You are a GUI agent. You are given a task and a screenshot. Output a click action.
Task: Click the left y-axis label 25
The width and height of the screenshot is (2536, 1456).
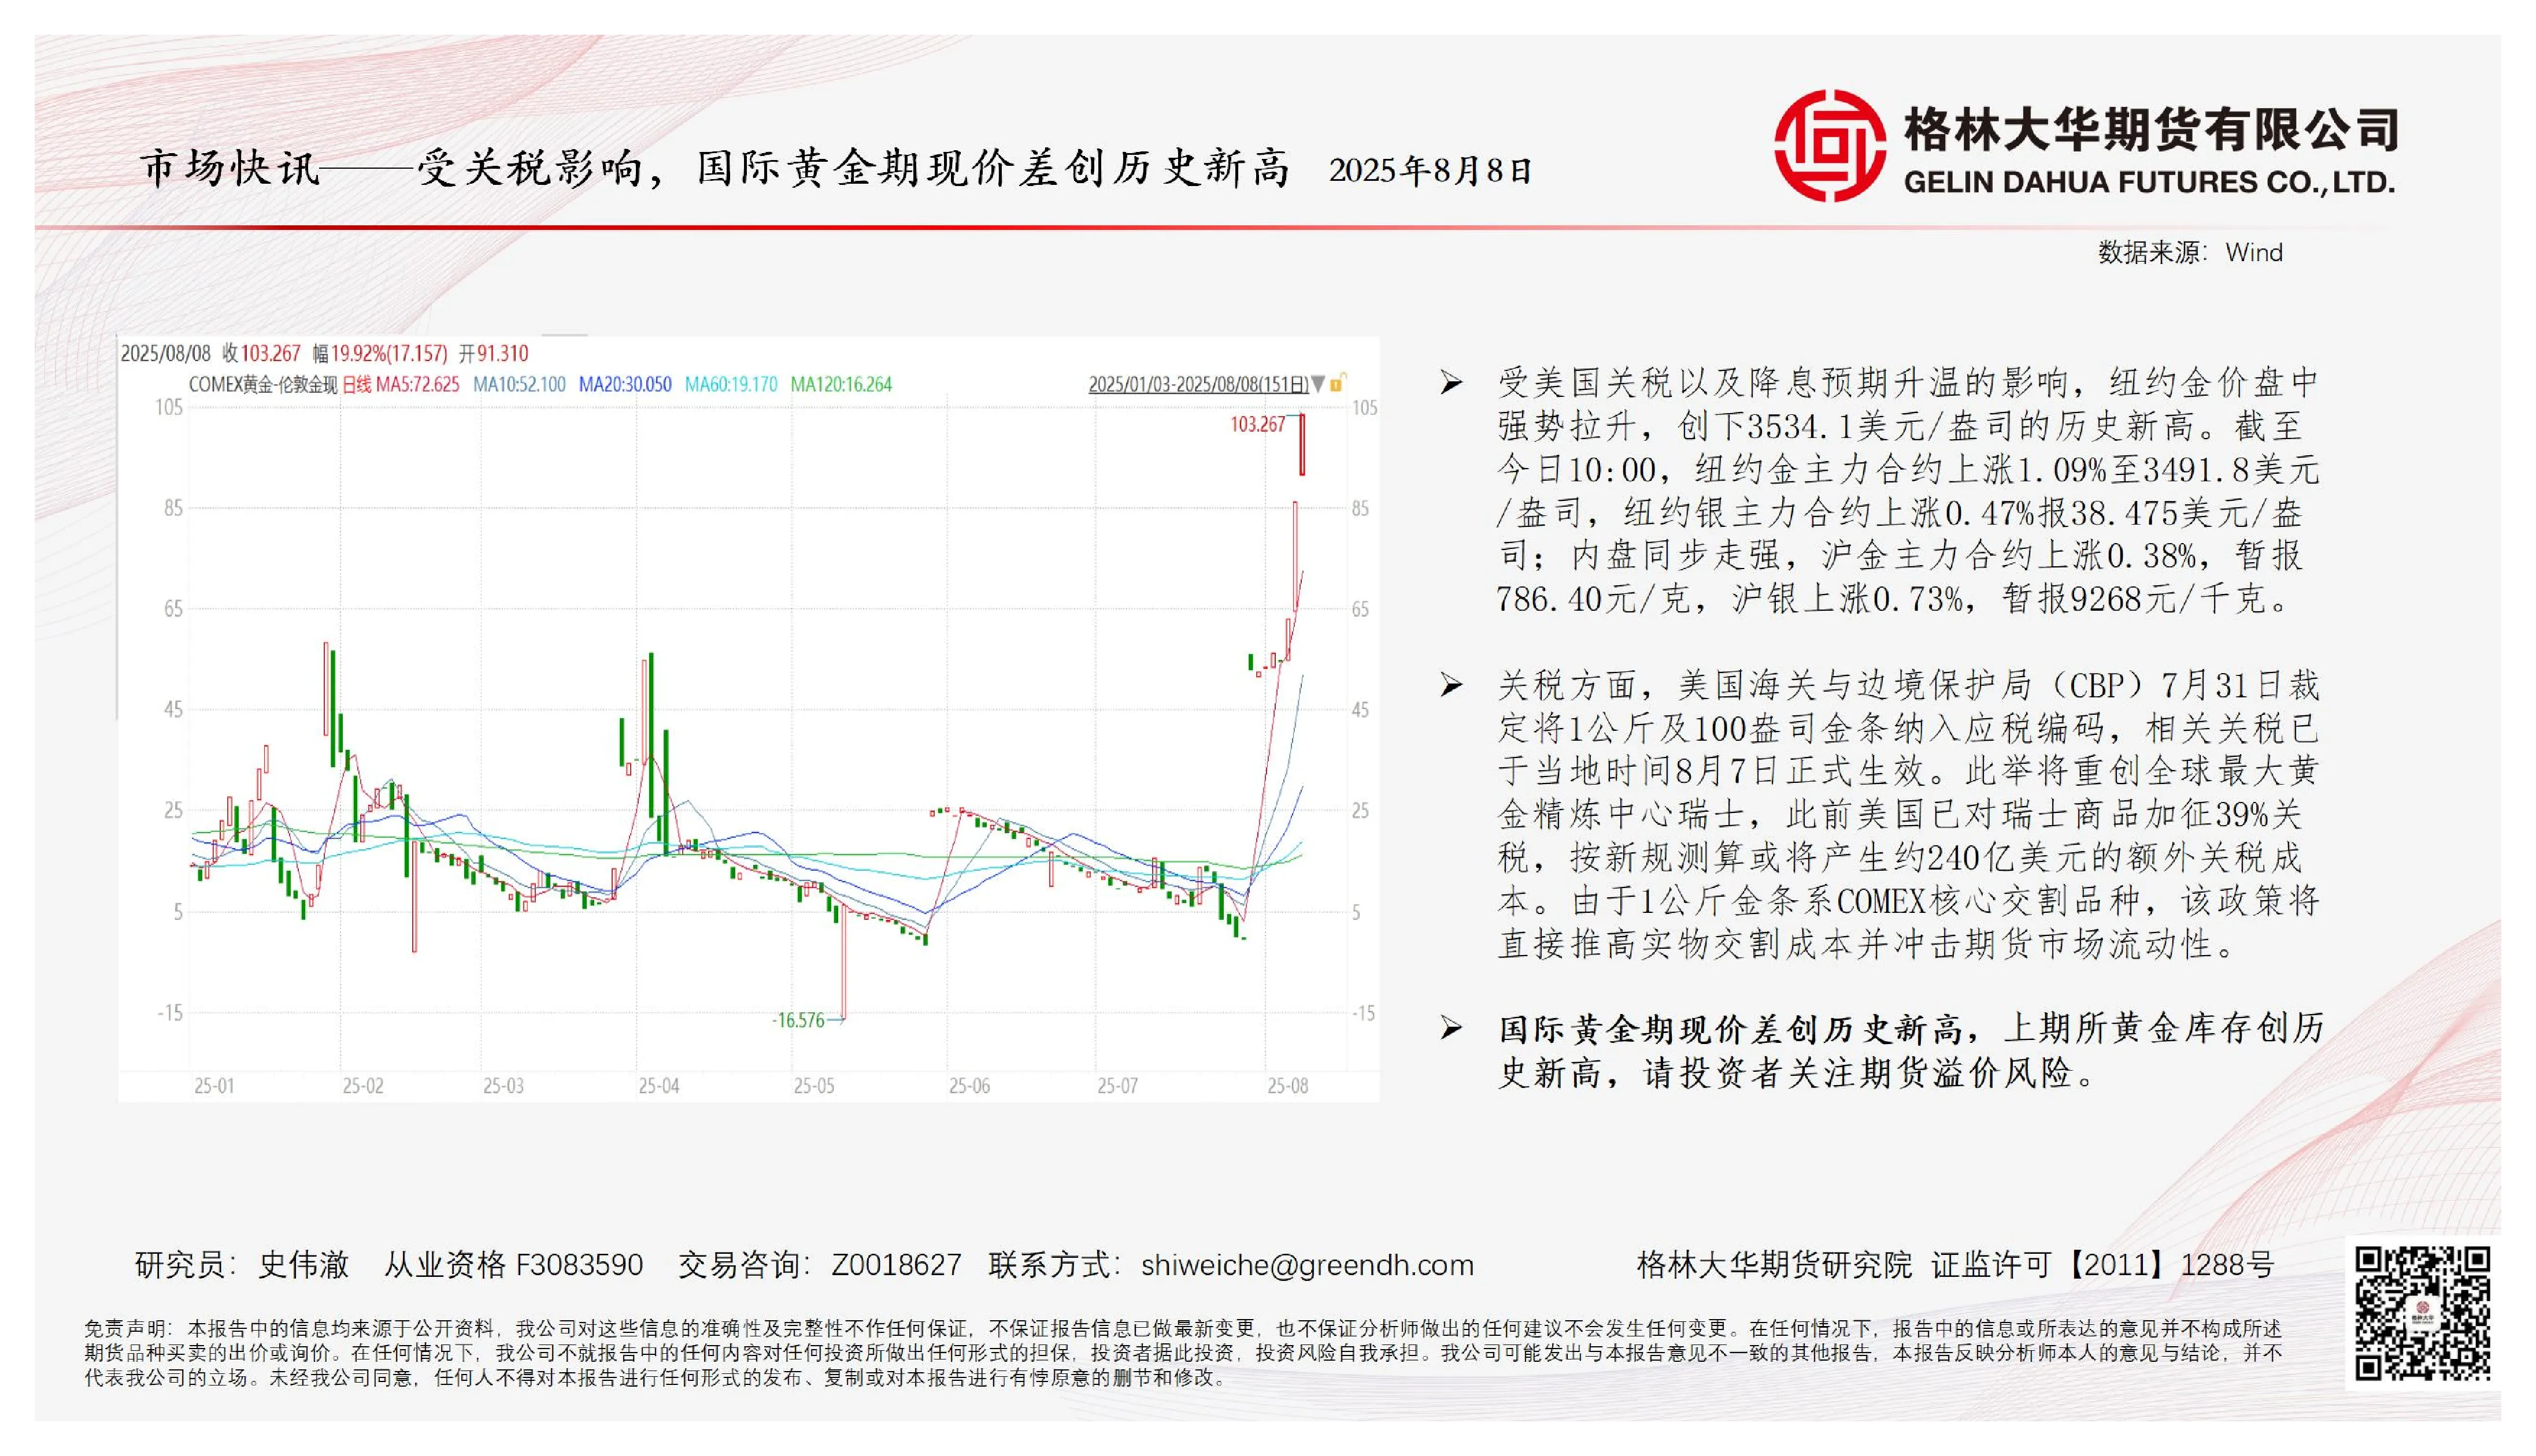click(x=174, y=810)
